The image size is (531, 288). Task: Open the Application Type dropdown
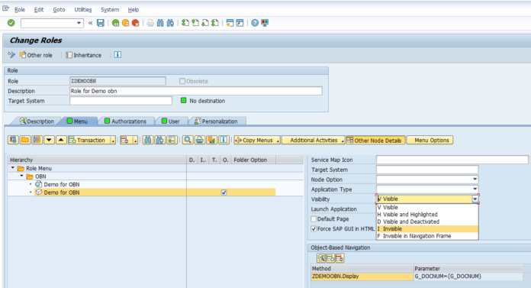tap(475, 189)
